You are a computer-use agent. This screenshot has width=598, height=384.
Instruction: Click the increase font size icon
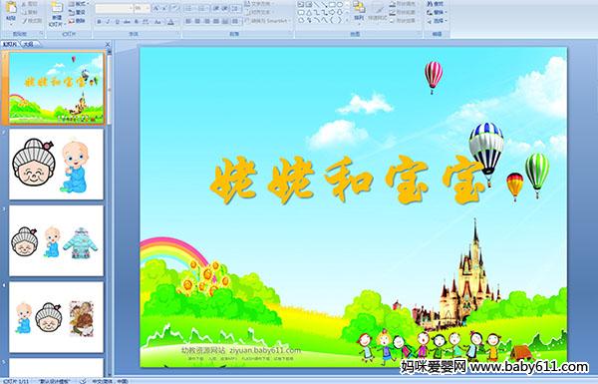click(x=156, y=8)
